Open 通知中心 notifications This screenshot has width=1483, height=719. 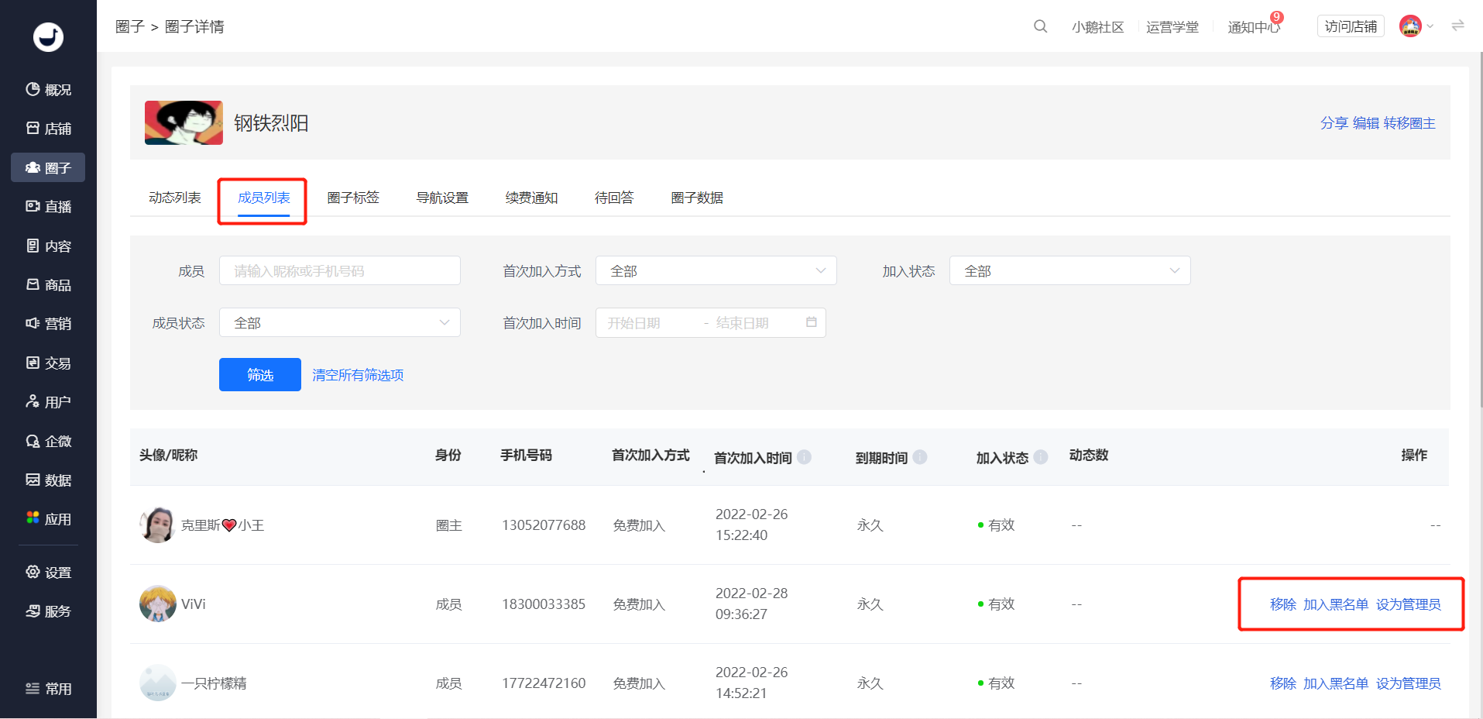(x=1254, y=27)
